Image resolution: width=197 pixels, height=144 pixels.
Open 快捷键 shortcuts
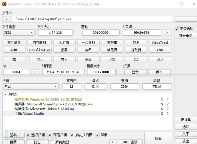186,120
